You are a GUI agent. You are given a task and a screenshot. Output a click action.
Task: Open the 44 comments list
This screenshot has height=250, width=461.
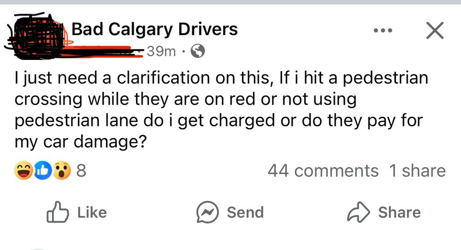pyautogui.click(x=323, y=171)
